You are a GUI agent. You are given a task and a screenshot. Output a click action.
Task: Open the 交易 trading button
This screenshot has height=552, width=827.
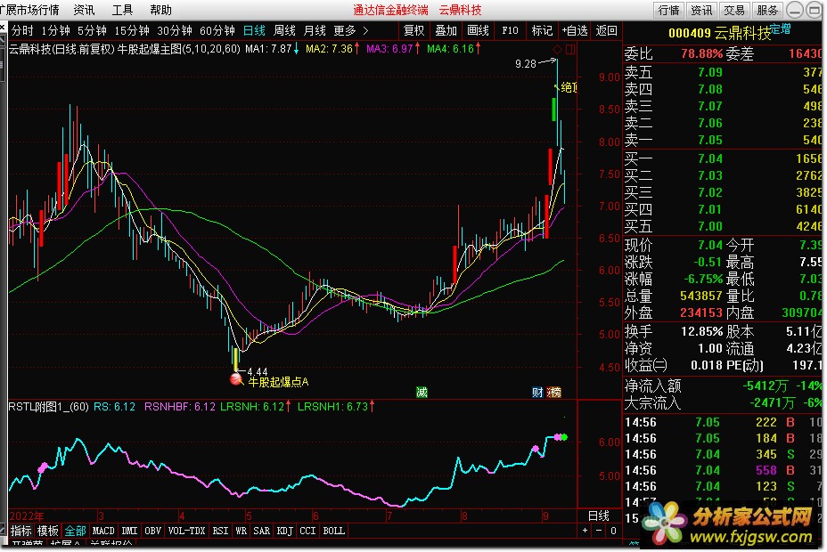click(x=734, y=10)
